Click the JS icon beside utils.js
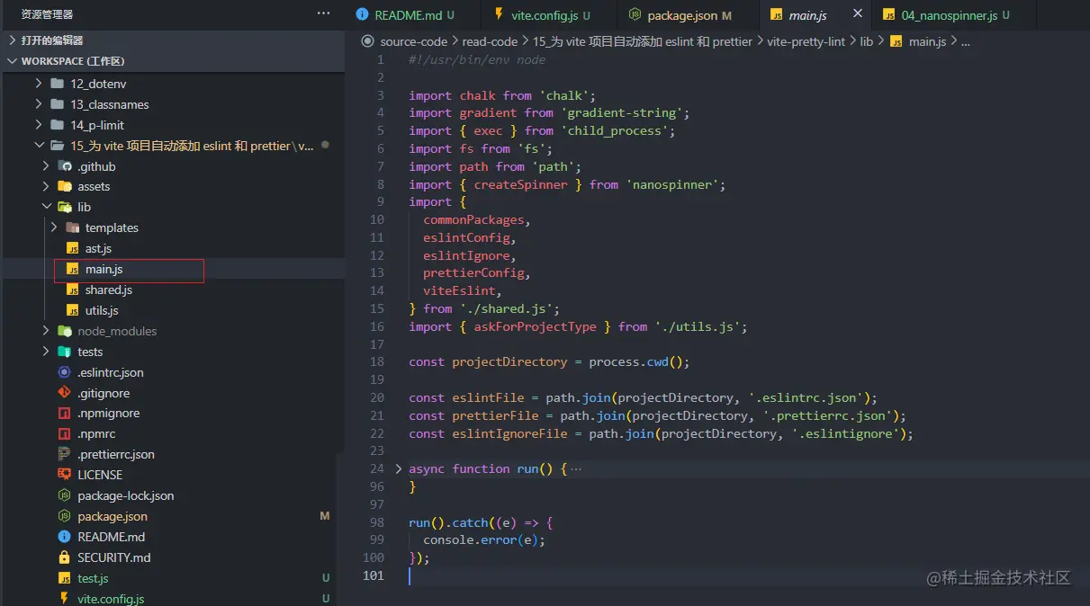This screenshot has width=1090, height=606. click(73, 310)
